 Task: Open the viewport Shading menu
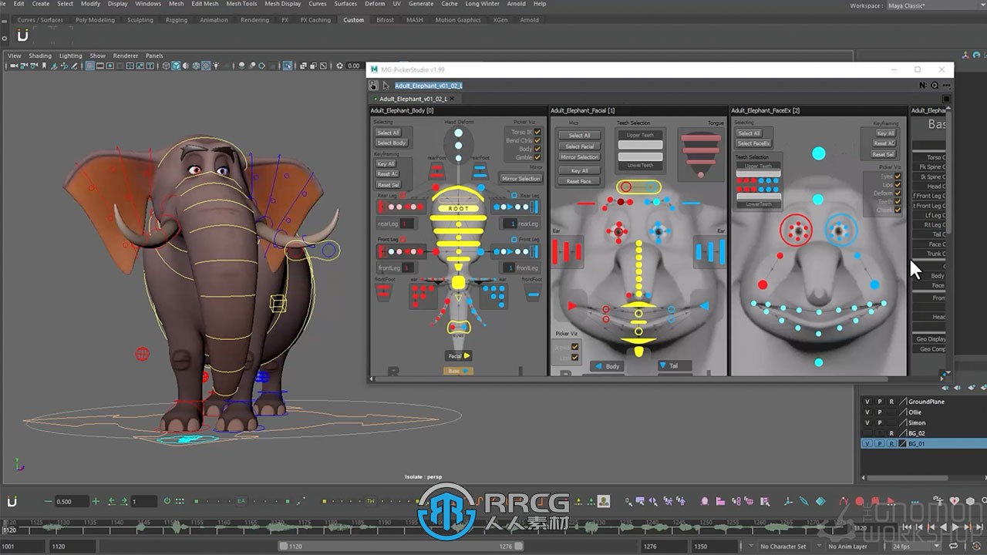[x=40, y=55]
